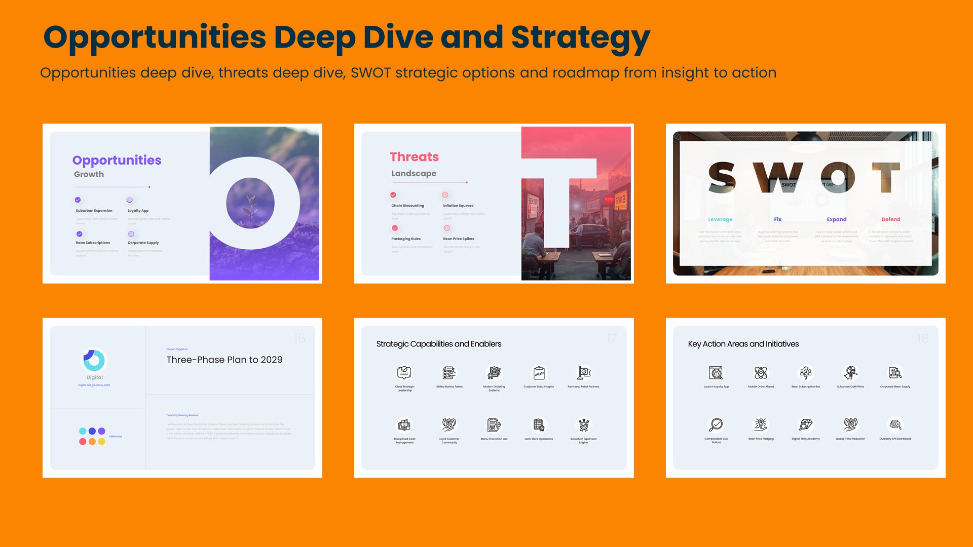The image size is (973, 547).
Task: Click the 'Defend' heading on SWOT slide
Action: [891, 219]
